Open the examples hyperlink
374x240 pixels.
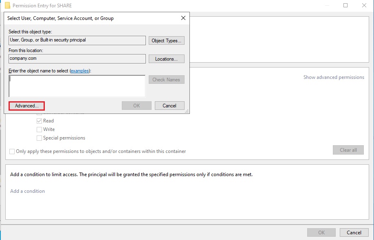pyautogui.click(x=80, y=71)
